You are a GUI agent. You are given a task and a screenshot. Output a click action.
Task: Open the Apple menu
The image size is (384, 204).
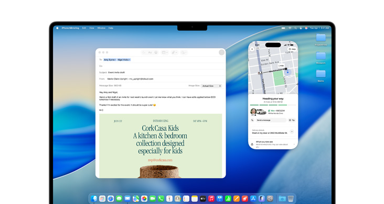pyautogui.click(x=57, y=28)
